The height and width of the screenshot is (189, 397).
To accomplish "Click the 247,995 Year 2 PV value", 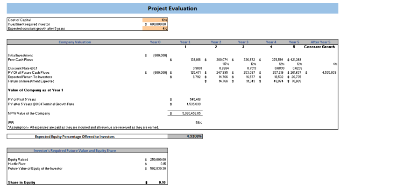I will (222, 73).
